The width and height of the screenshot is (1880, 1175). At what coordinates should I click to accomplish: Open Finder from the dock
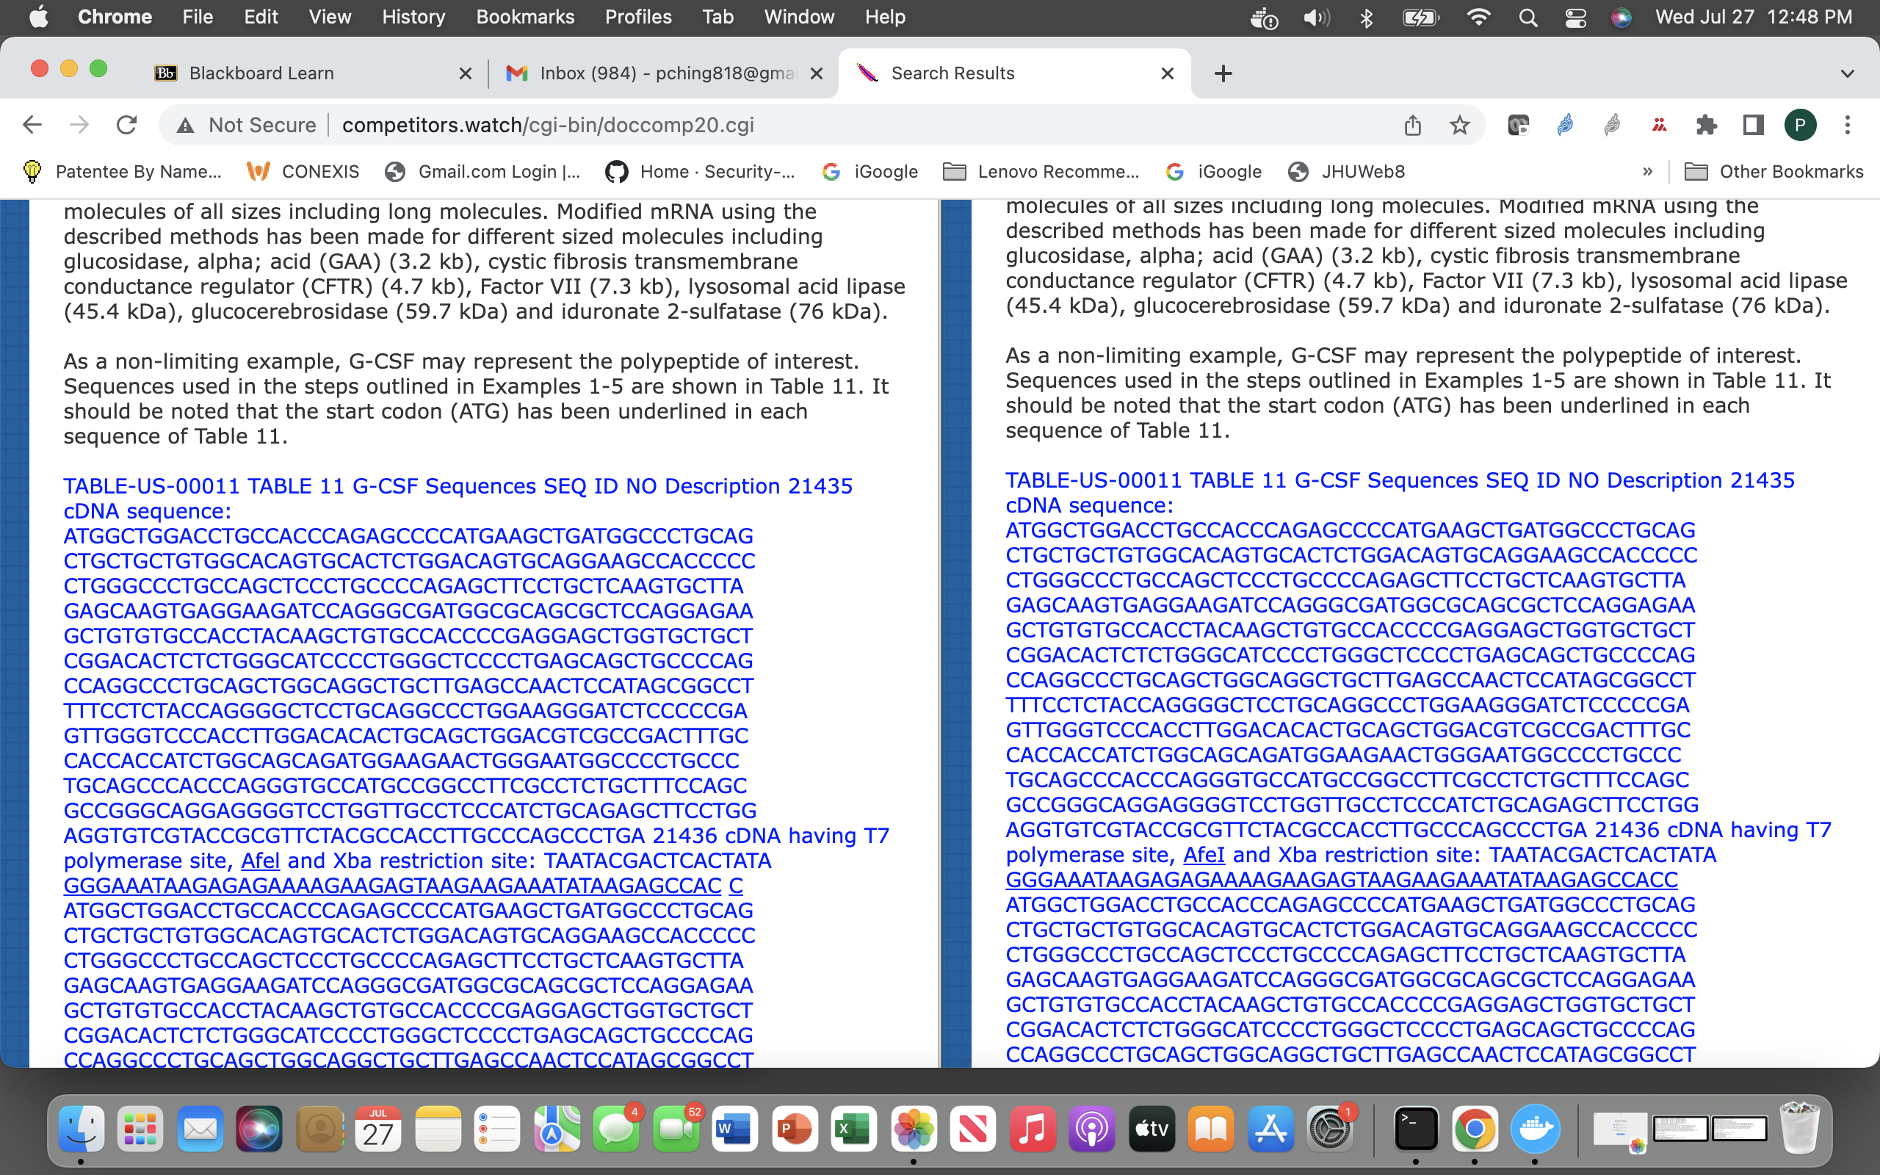tap(82, 1129)
